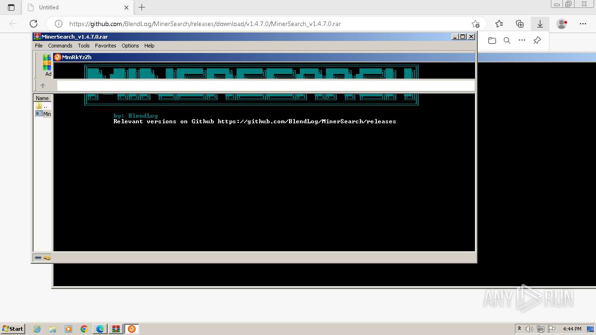Go up one folder in WinRAR
596x335 pixels.
pyautogui.click(x=43, y=86)
